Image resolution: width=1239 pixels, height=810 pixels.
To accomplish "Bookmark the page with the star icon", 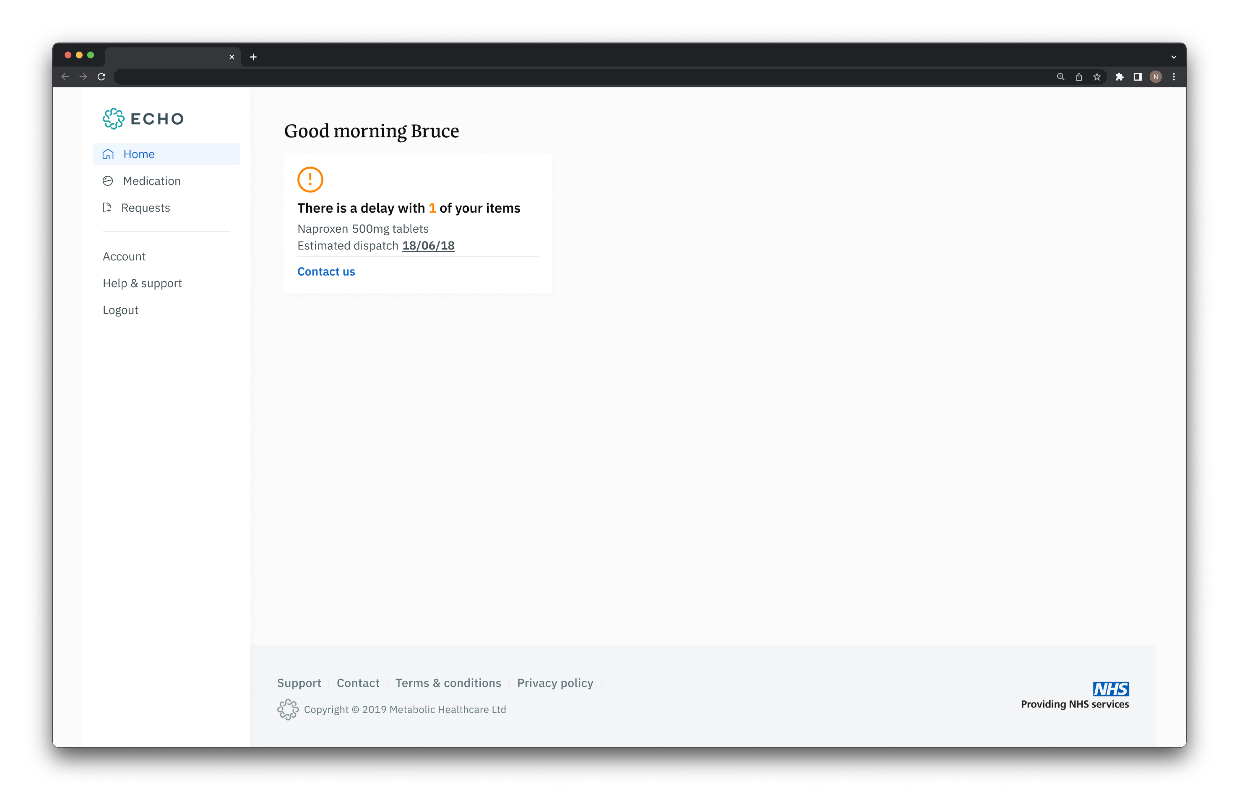I will click(1097, 77).
